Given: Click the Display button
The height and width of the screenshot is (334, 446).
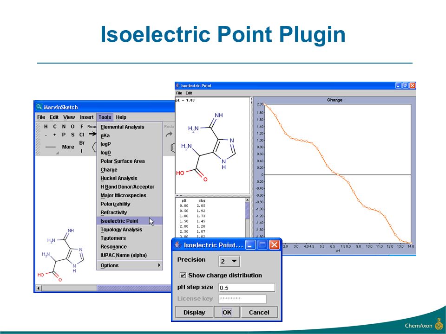Looking at the screenshot, I should point(194,312).
